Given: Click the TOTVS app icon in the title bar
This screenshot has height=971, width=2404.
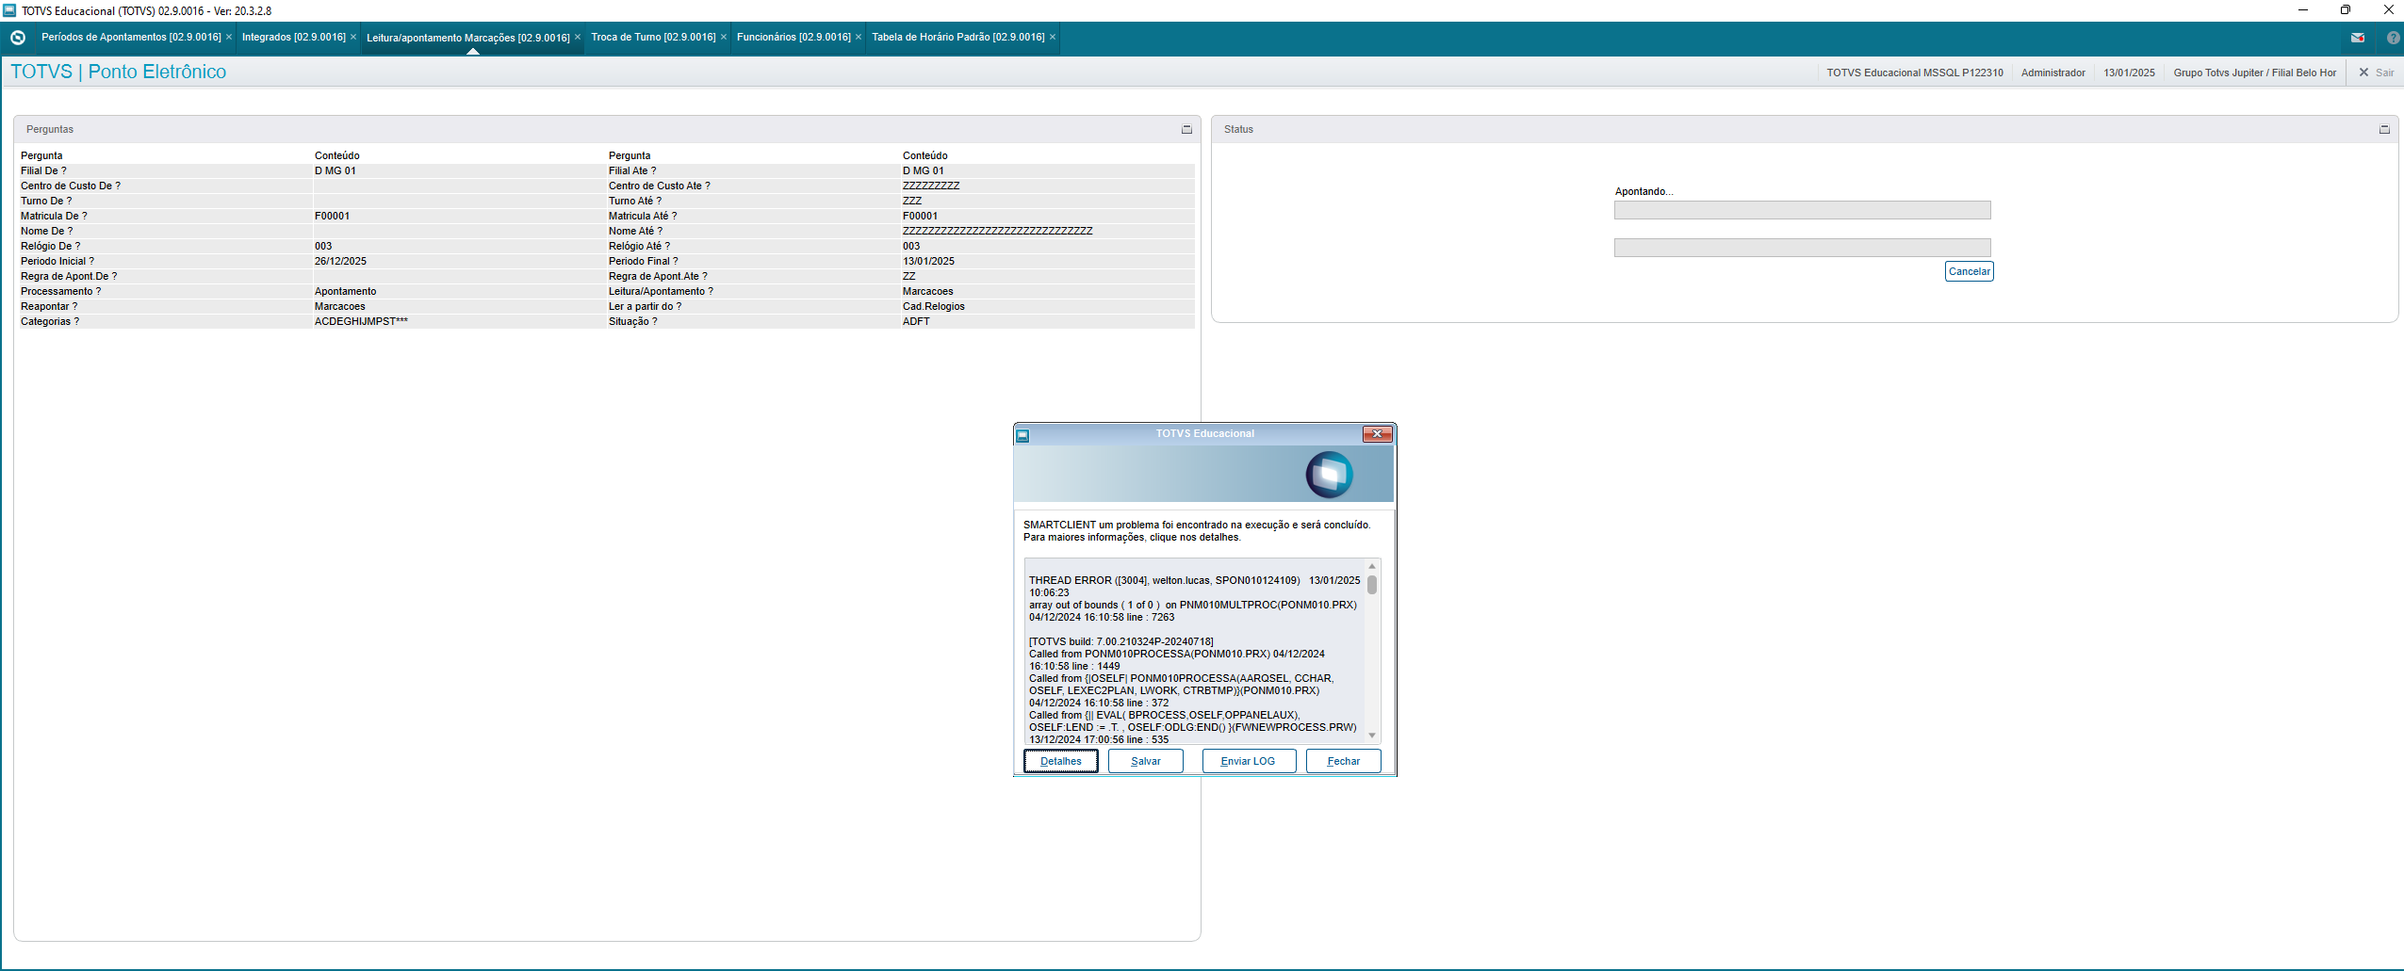Looking at the screenshot, I should [9, 10].
